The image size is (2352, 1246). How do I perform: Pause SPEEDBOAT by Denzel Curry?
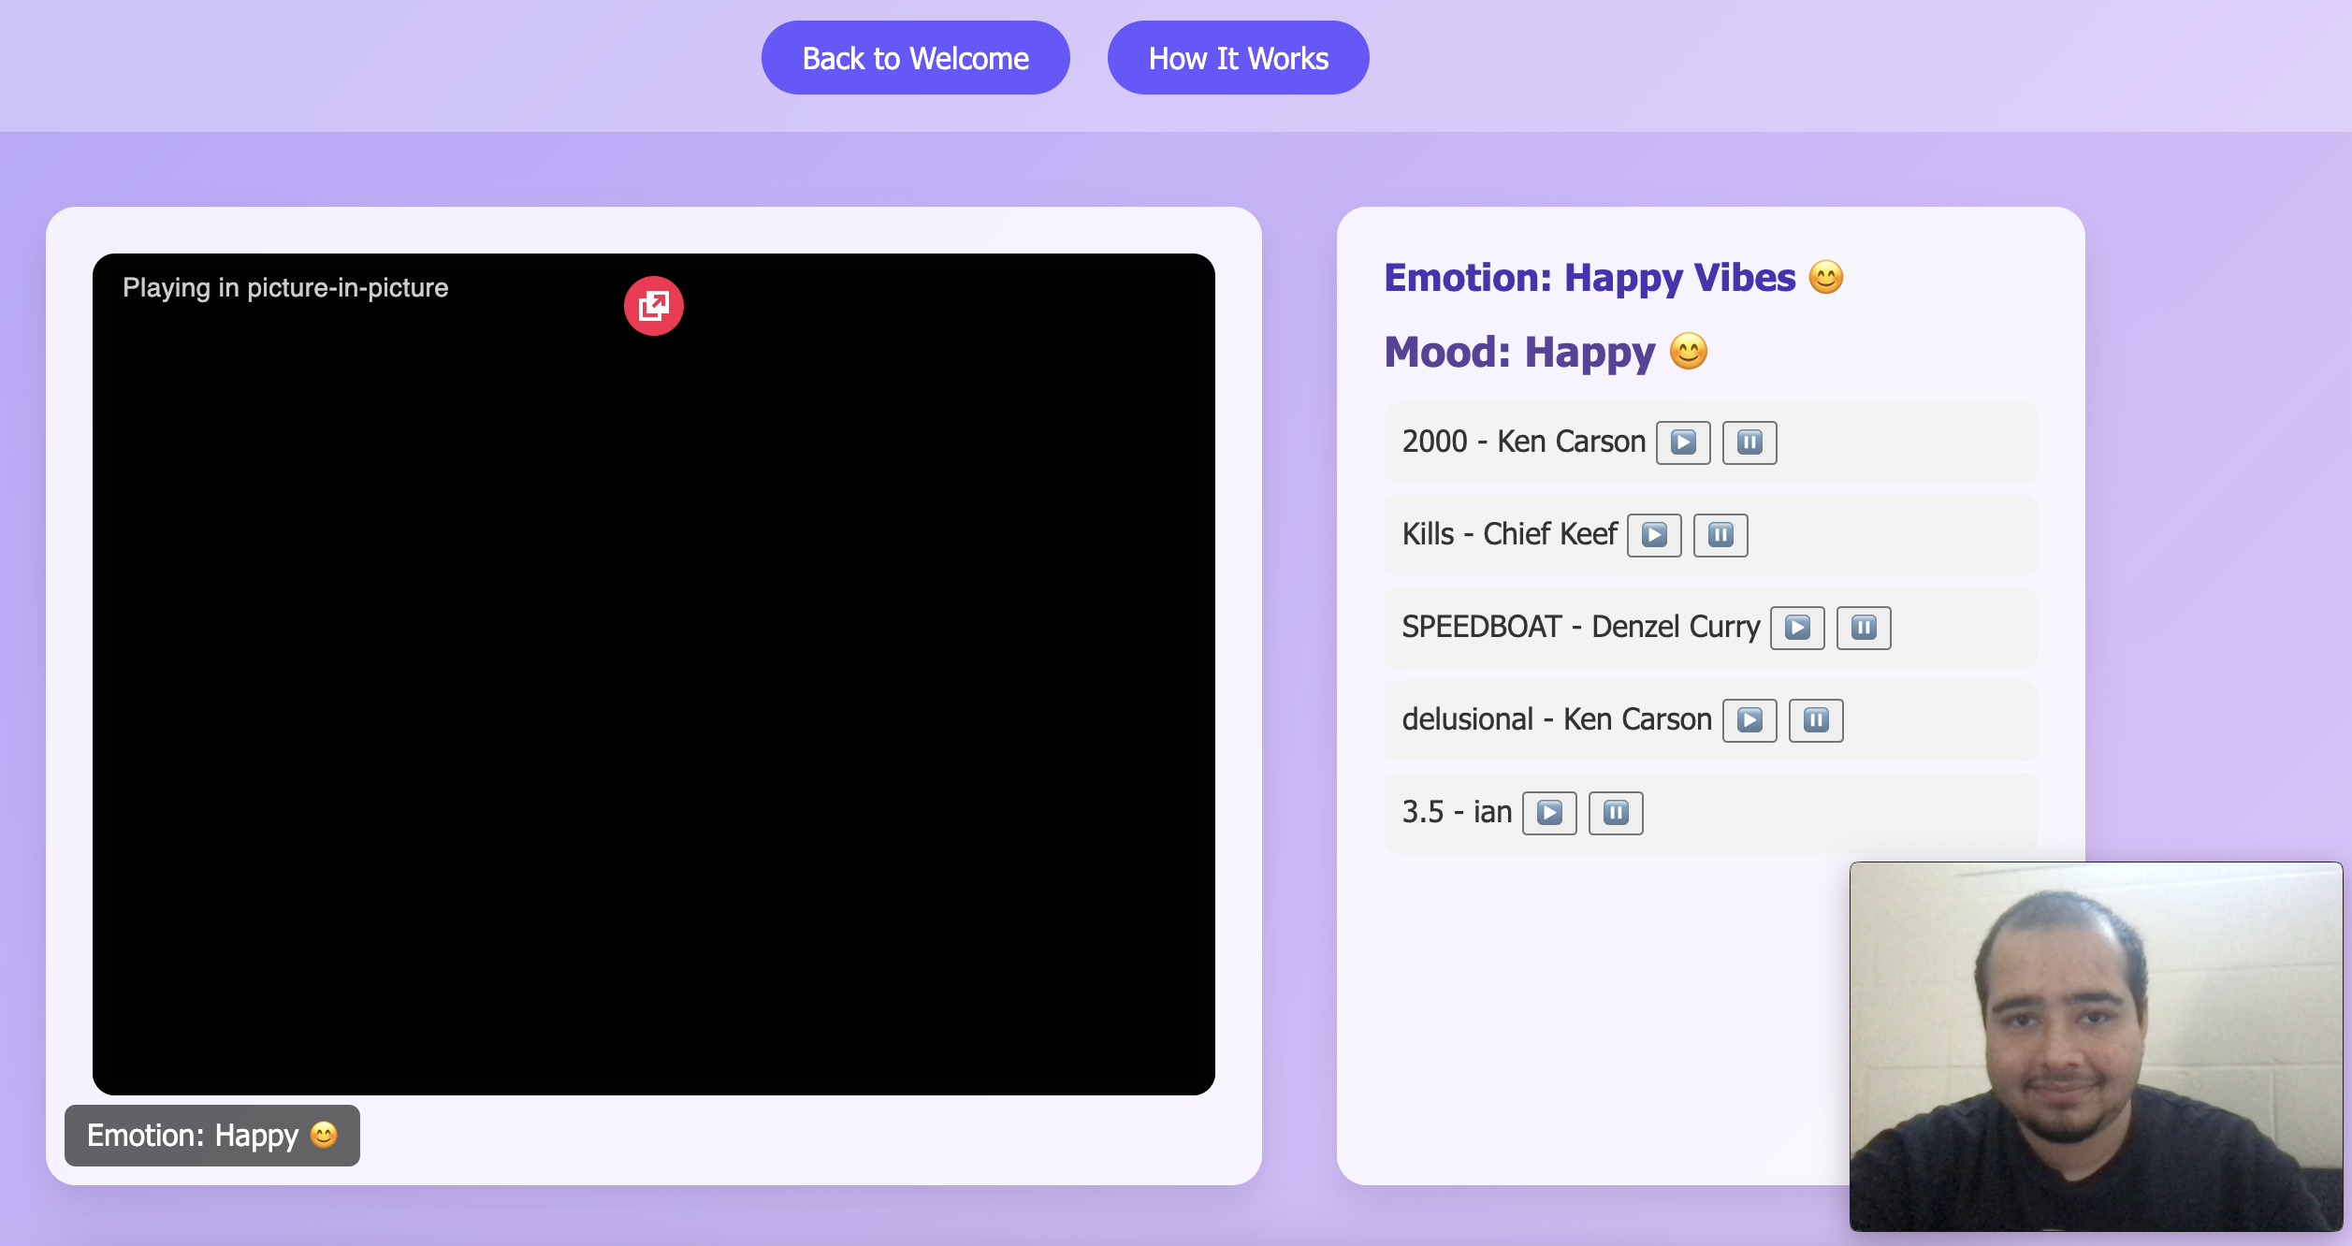coord(1863,628)
